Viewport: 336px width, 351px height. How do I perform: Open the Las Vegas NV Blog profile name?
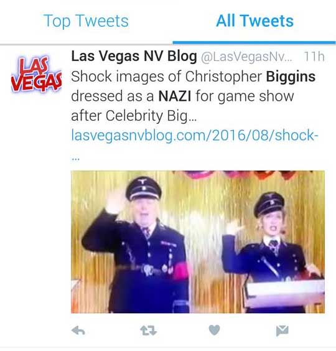click(134, 56)
